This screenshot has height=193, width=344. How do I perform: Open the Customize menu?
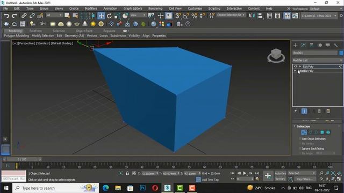click(x=195, y=9)
